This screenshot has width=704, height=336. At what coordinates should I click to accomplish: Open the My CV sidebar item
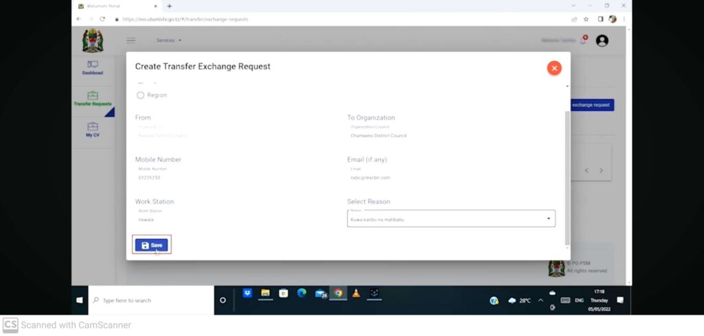pos(93,130)
